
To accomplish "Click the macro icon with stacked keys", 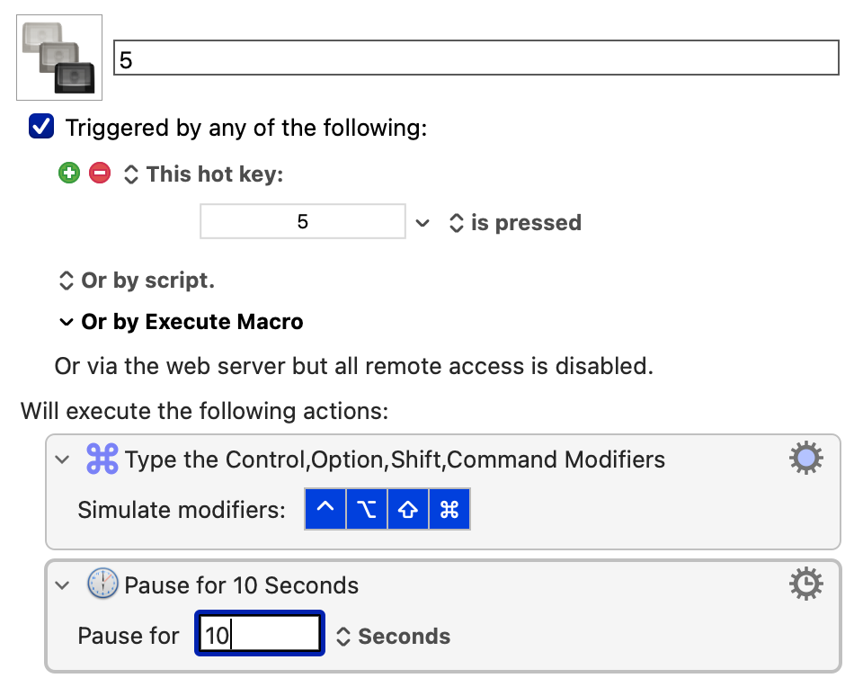I will [59, 58].
